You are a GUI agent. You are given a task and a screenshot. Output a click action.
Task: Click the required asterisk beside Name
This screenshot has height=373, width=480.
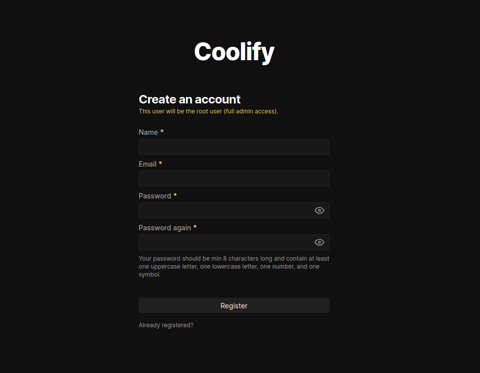point(162,132)
